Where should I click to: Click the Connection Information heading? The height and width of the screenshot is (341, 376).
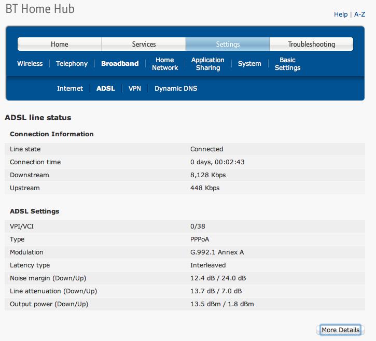coord(52,134)
